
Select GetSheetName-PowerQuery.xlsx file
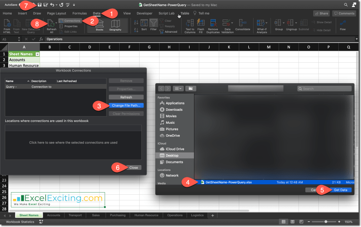point(274,182)
